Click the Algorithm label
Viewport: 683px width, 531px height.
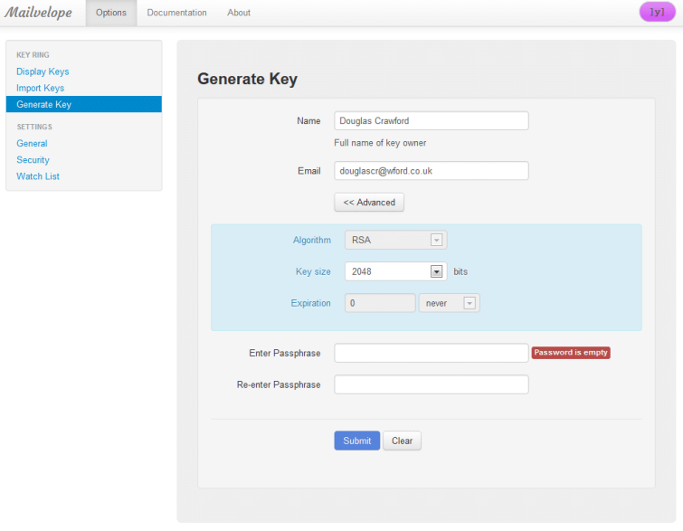[x=312, y=240]
